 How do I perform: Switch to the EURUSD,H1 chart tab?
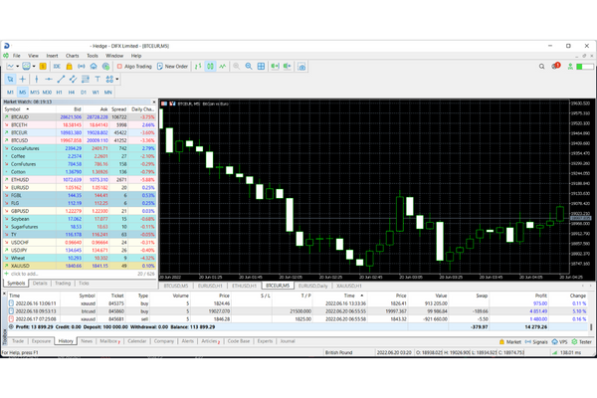click(210, 286)
